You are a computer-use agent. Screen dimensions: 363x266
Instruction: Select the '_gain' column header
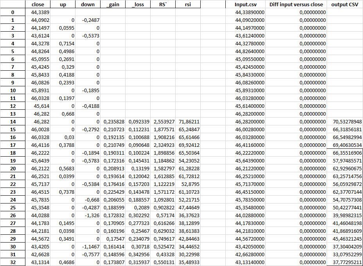coord(113,4)
